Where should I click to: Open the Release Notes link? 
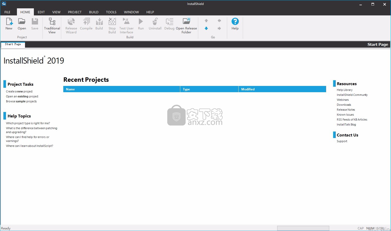tap(346, 110)
